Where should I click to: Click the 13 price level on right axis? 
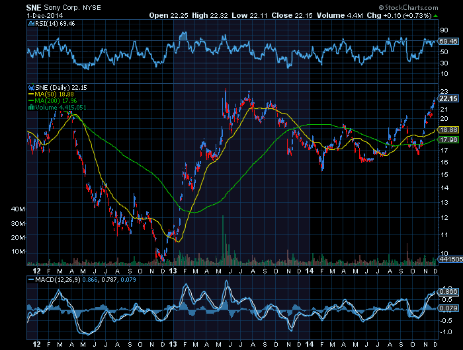(444, 203)
